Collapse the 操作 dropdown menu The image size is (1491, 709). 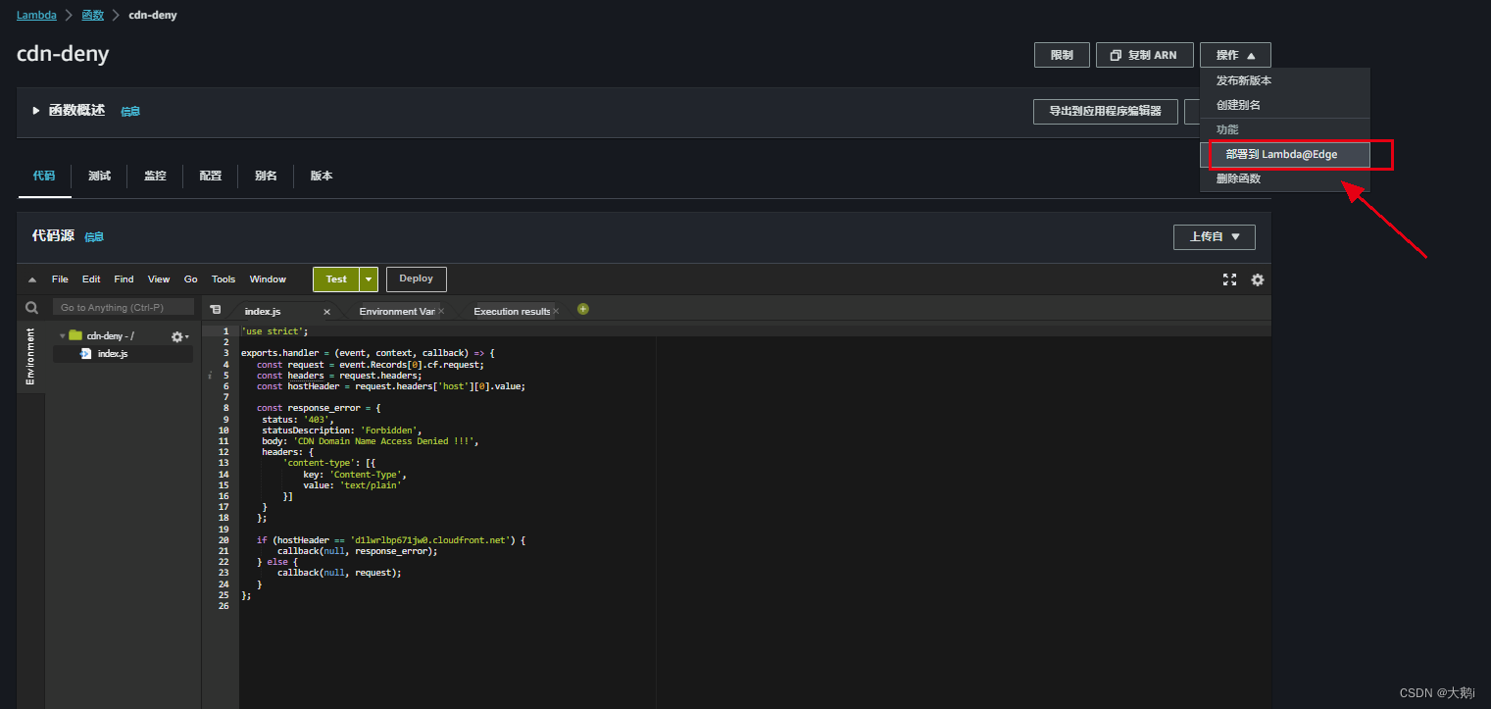1235,55
